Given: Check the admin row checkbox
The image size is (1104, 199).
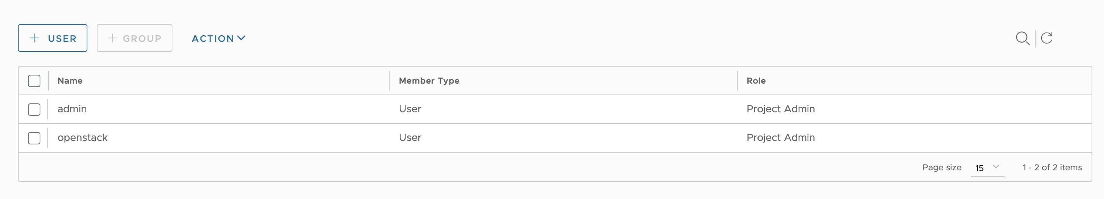Looking at the screenshot, I should (34, 109).
